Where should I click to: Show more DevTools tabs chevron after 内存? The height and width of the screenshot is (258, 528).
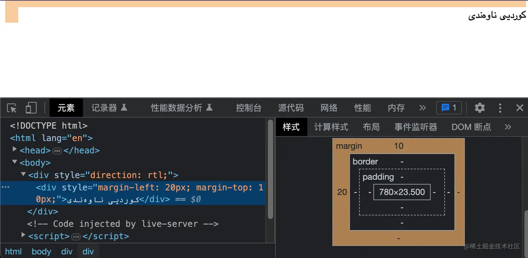pyautogui.click(x=423, y=108)
